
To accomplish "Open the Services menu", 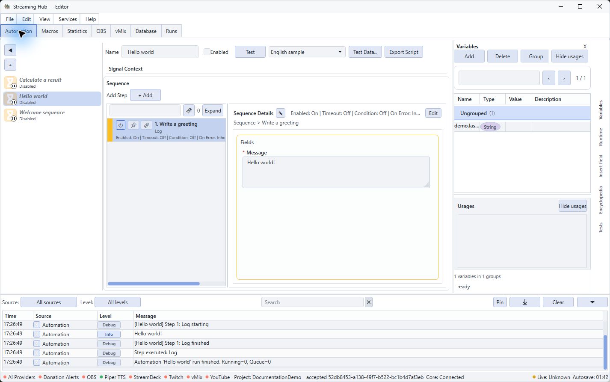I will click(x=68, y=19).
